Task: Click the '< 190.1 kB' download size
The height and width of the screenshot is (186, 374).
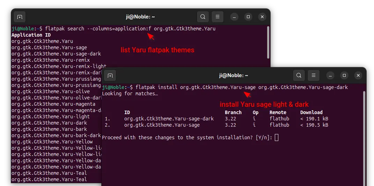Action: coord(314,119)
